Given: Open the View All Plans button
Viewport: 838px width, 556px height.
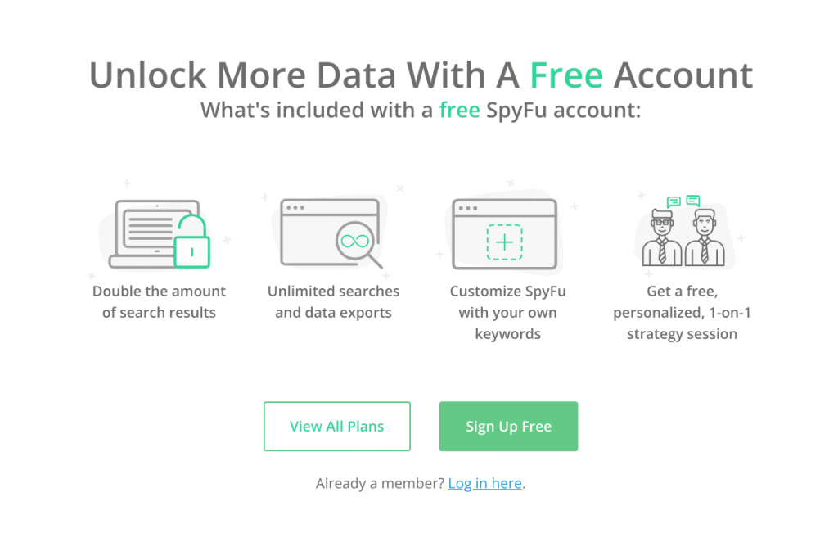Looking at the screenshot, I should [x=336, y=426].
